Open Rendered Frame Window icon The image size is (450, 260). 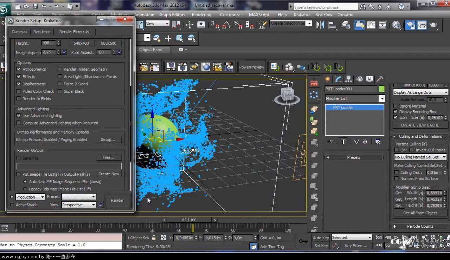(422, 24)
